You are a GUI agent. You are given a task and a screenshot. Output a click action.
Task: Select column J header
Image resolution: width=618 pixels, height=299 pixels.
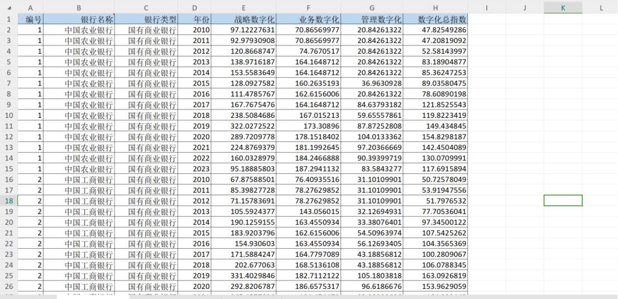pos(525,7)
